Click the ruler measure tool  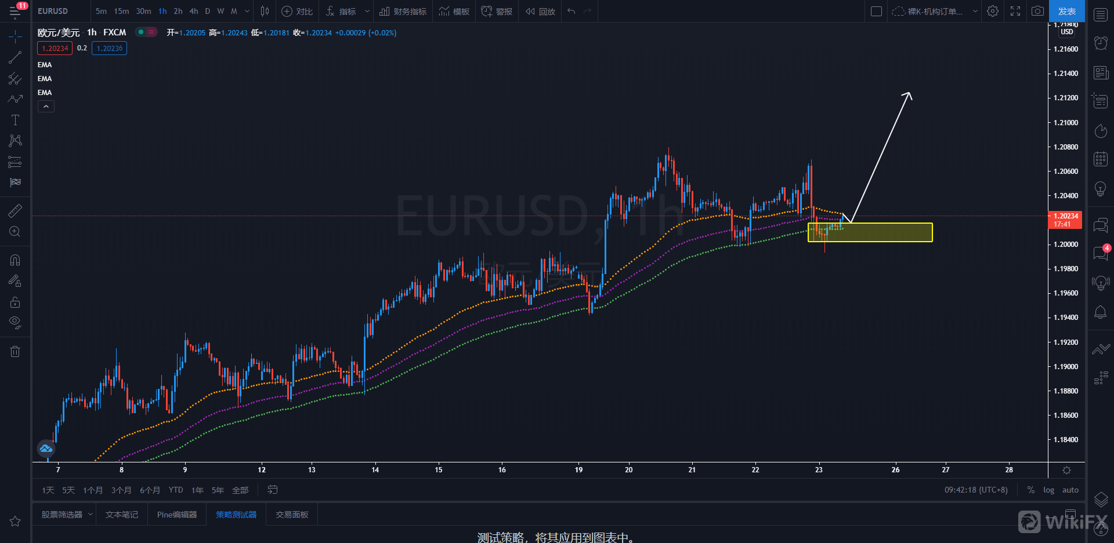point(15,211)
